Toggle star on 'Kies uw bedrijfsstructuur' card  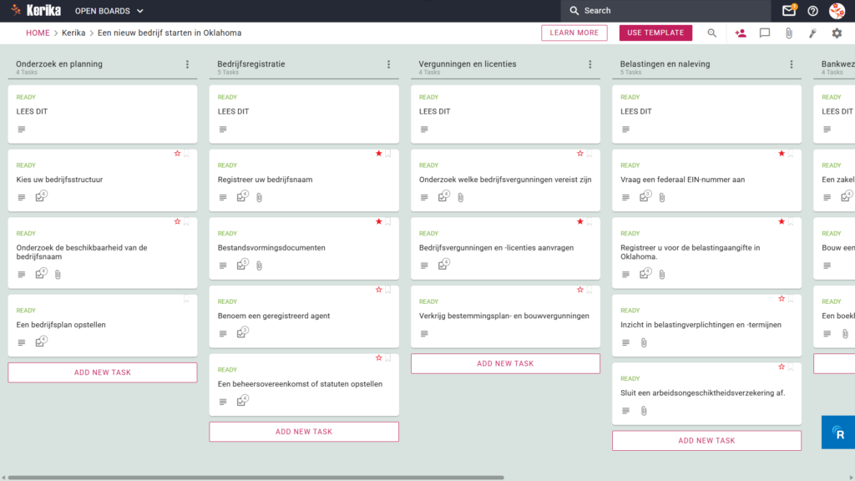[x=177, y=154]
